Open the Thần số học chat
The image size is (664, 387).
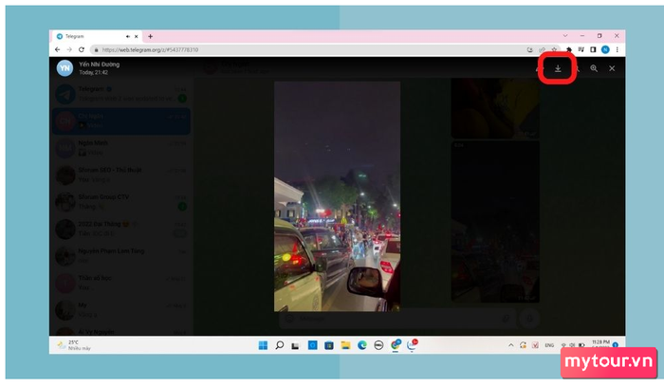click(121, 283)
